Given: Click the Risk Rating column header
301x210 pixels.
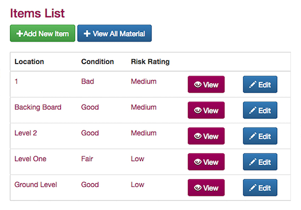Looking at the screenshot, I should (x=150, y=62).
